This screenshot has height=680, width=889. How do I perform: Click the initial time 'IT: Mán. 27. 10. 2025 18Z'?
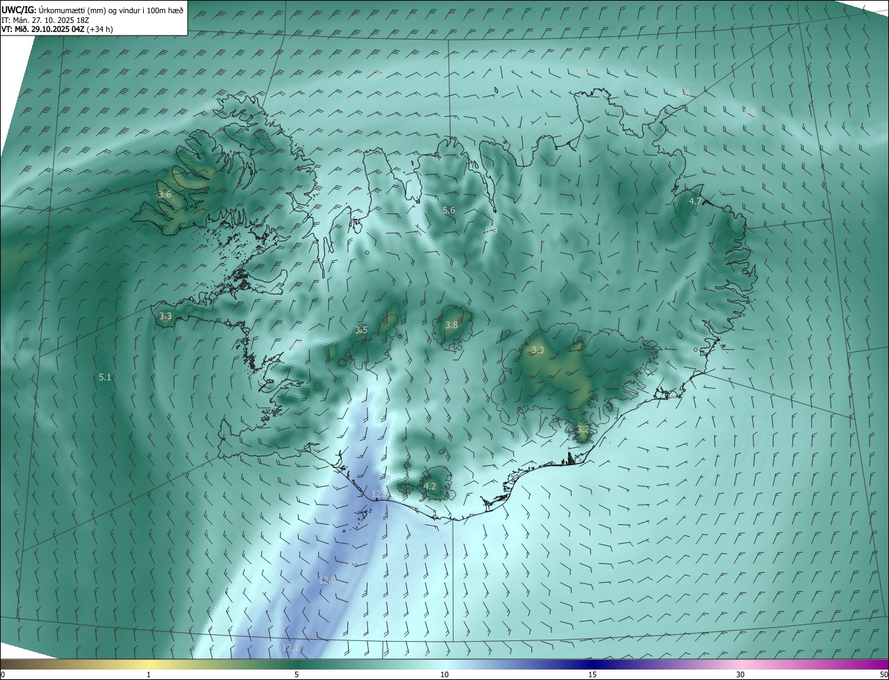click(44, 20)
